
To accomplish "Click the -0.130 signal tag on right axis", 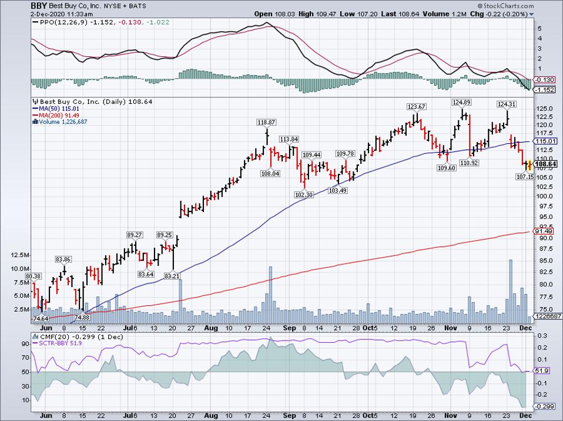I will 545,80.
